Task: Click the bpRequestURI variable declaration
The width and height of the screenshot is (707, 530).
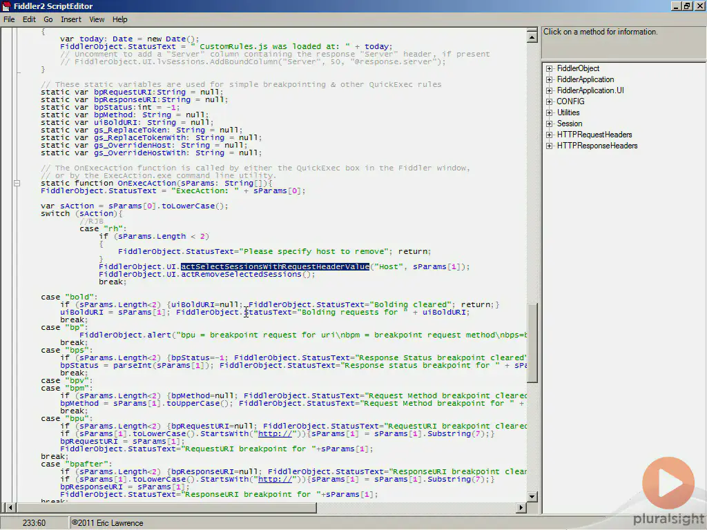Action: [x=132, y=92]
